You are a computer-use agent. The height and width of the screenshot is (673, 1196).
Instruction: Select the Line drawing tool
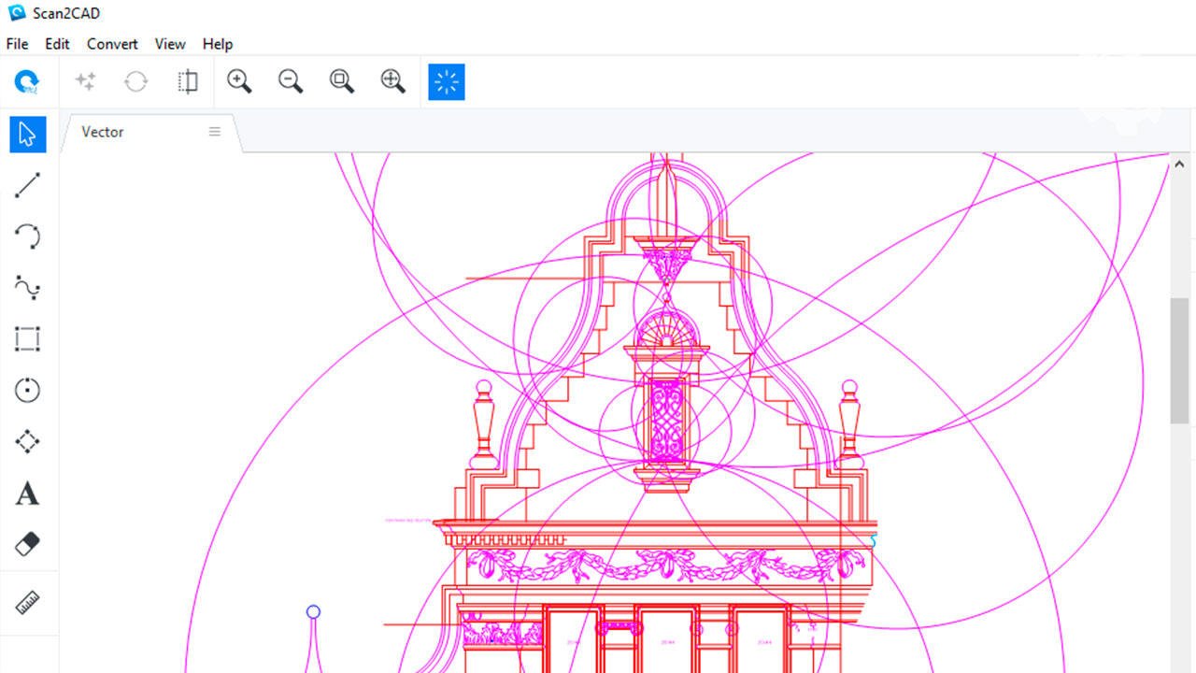pyautogui.click(x=28, y=185)
